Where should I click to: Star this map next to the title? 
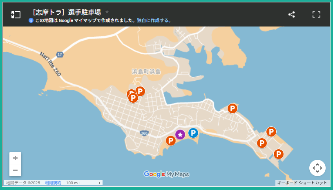coord(107,12)
